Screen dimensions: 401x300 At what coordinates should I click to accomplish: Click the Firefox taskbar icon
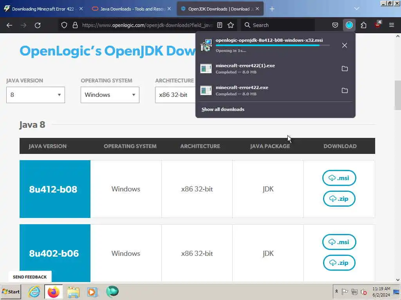point(53,292)
